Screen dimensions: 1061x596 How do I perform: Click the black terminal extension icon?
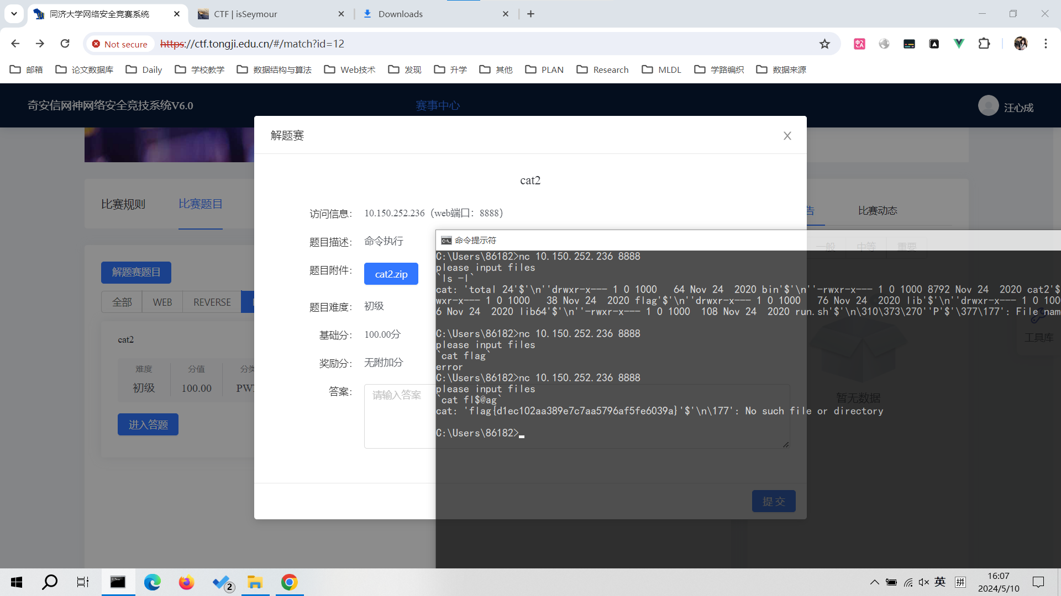(x=909, y=44)
